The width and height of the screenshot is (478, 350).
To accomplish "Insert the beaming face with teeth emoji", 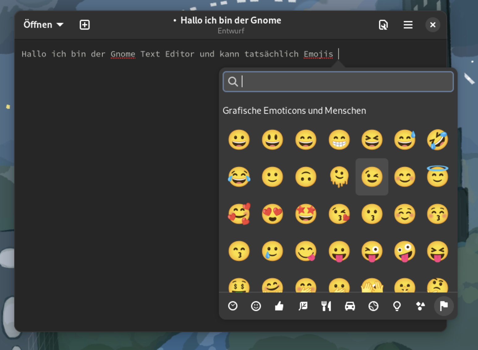I will [339, 140].
